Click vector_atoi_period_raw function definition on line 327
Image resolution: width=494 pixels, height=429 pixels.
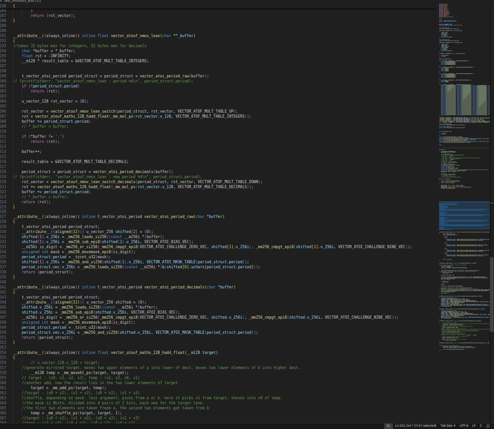169,217
